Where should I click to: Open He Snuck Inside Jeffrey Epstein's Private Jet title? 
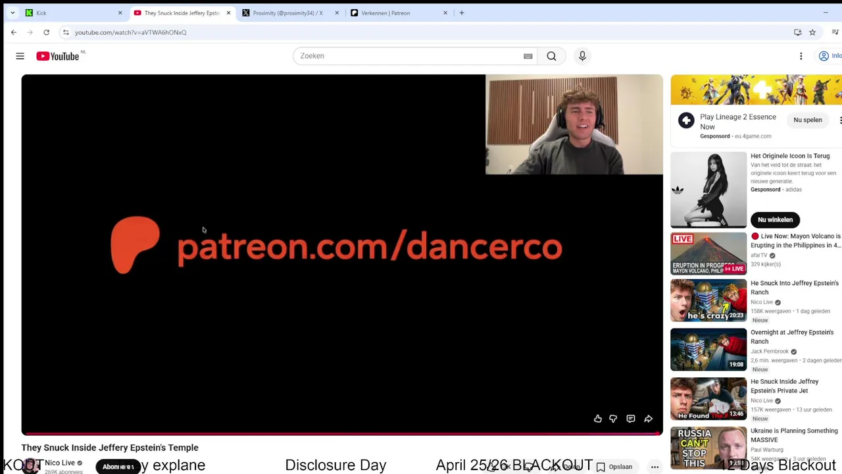(x=785, y=386)
